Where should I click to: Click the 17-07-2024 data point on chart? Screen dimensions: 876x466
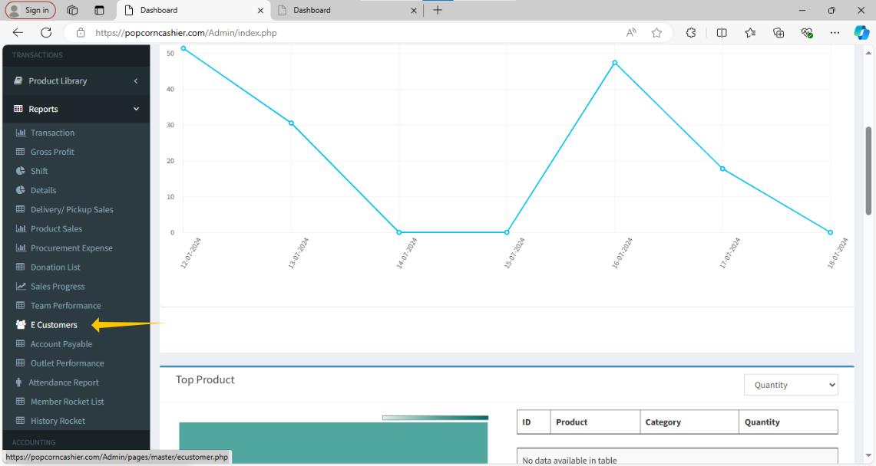pyautogui.click(x=722, y=169)
